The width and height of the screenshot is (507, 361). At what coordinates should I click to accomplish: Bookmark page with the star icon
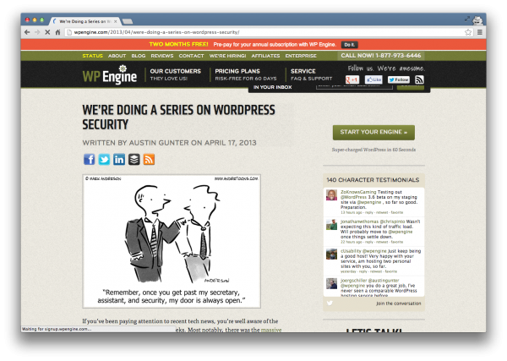coord(468,32)
